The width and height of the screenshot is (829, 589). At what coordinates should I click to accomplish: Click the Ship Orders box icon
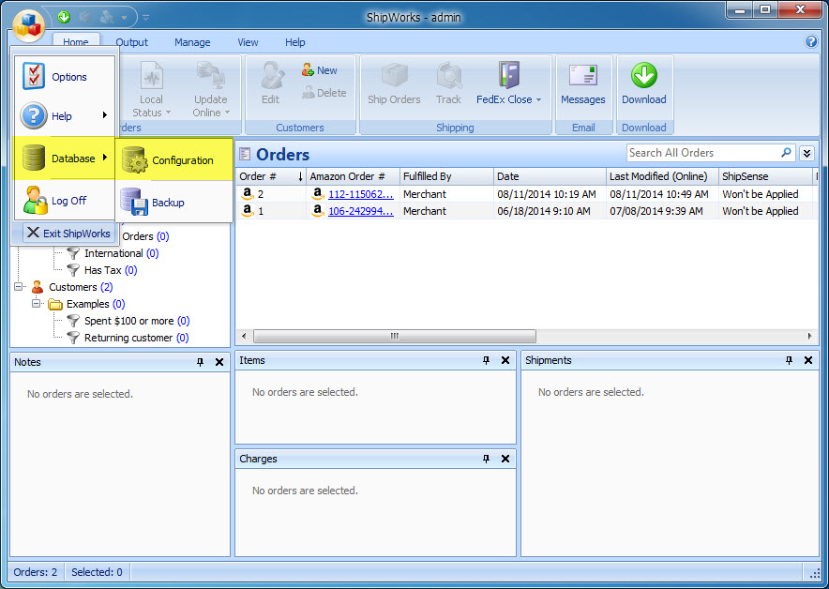(394, 76)
